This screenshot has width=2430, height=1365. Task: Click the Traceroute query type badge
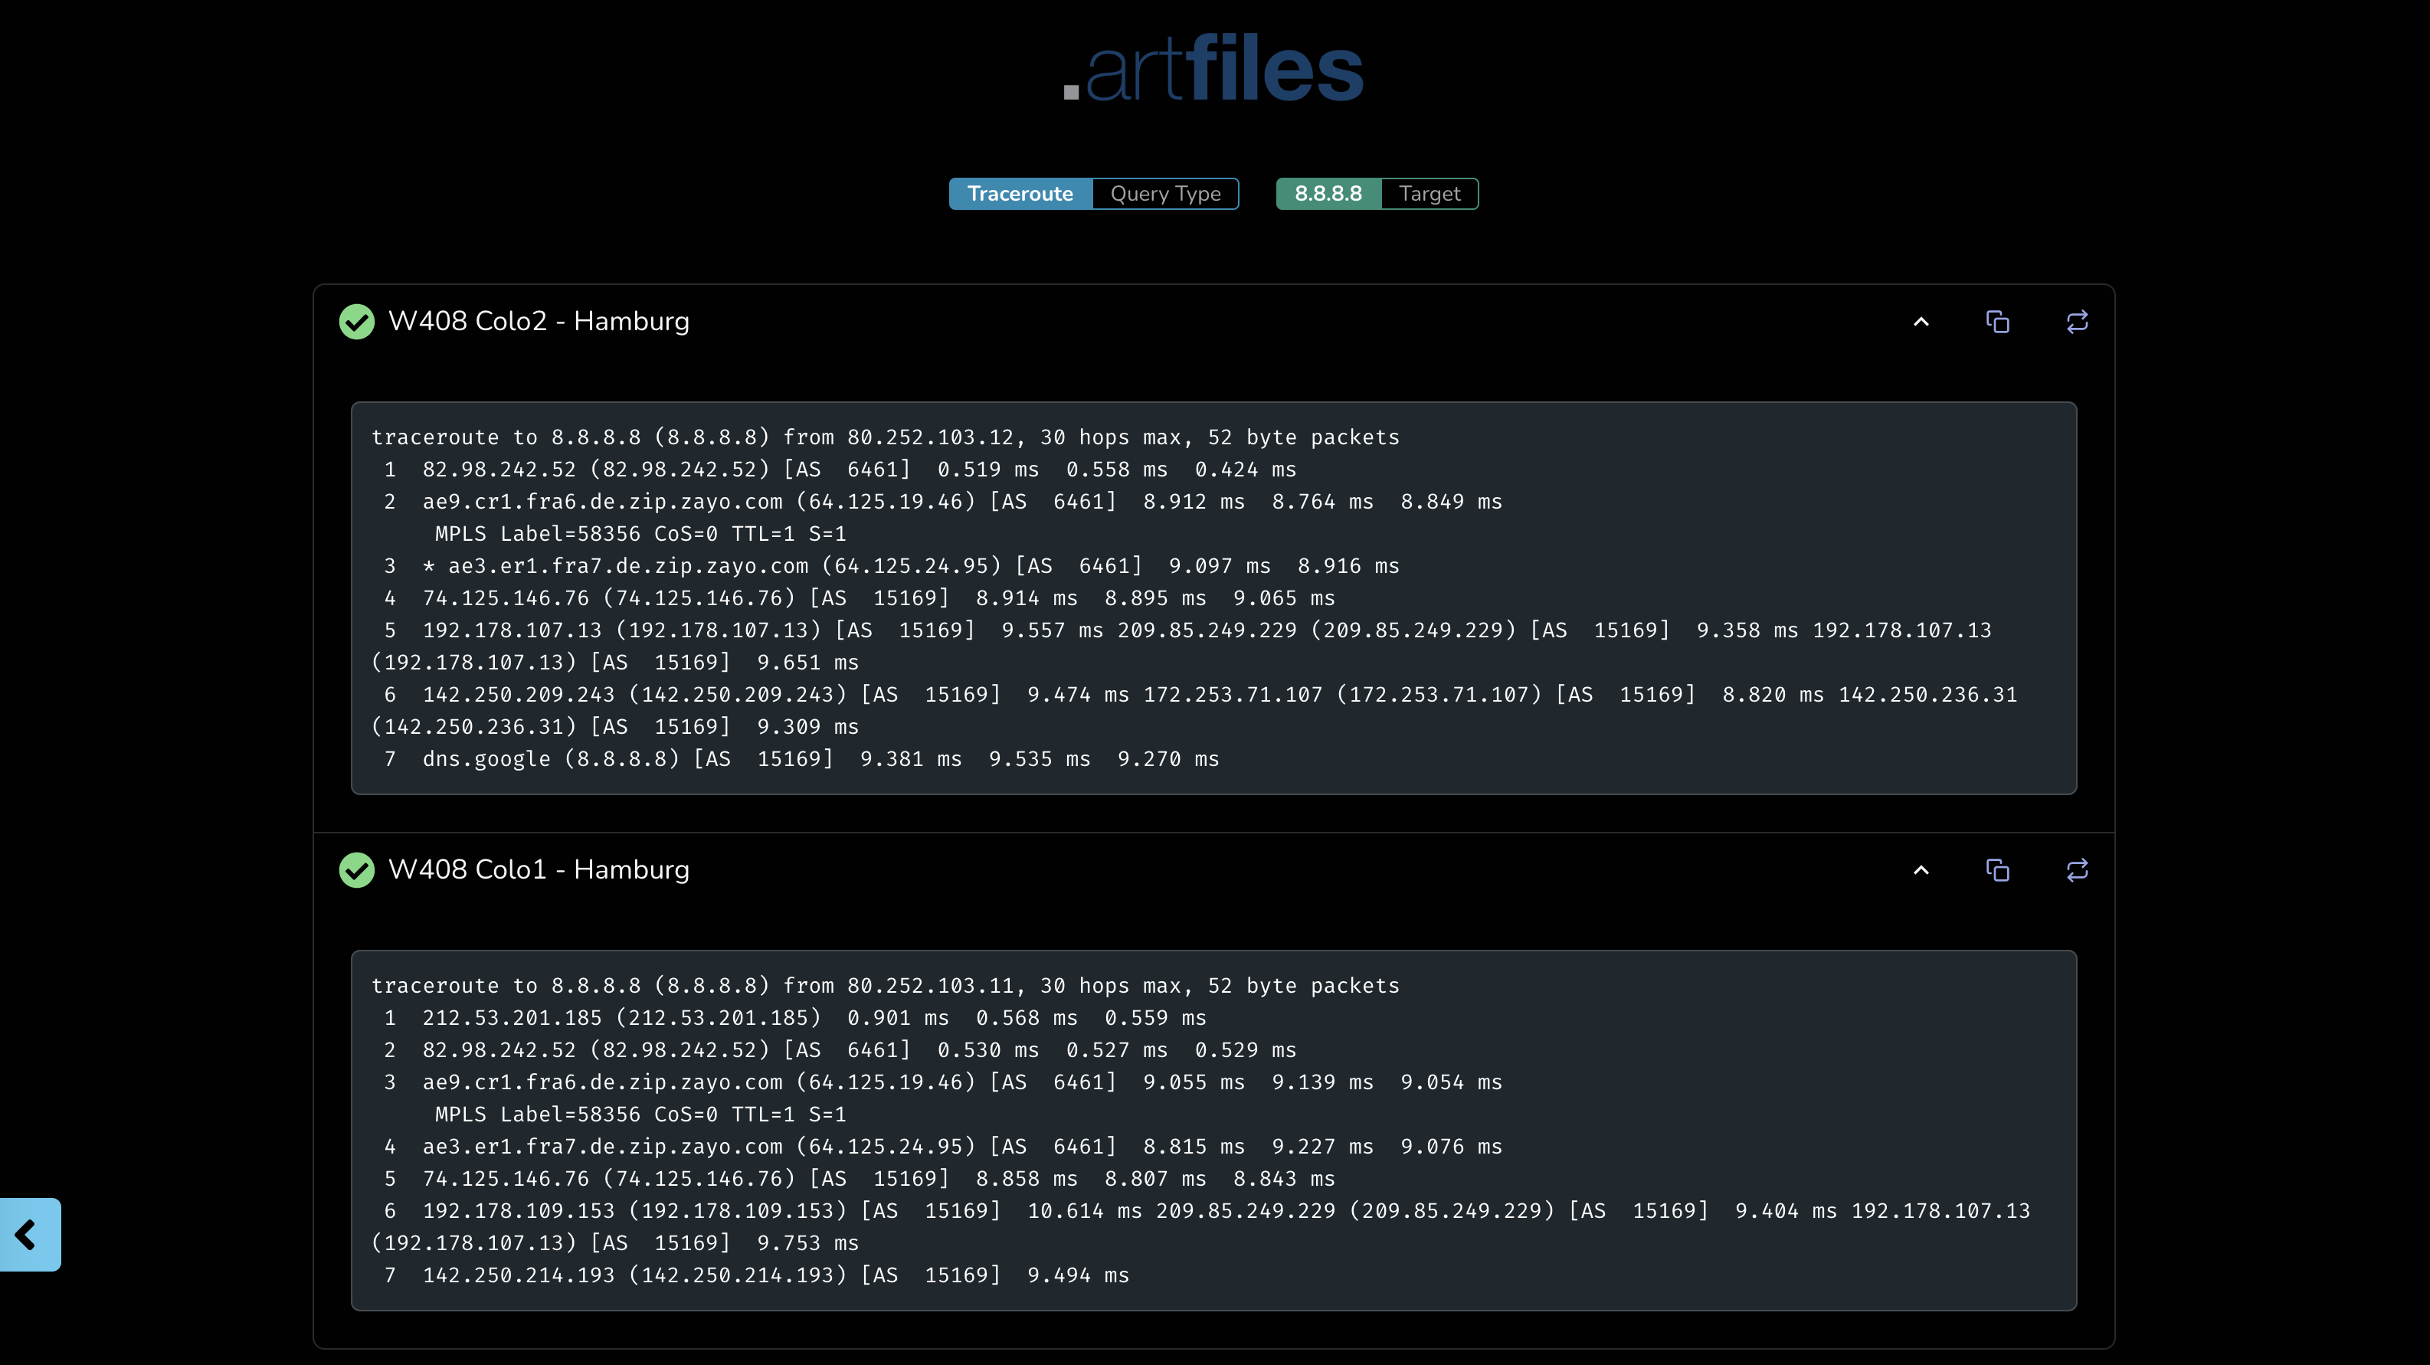[x=1020, y=193]
